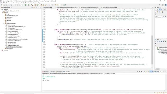
Task: Close the OutputValuesBelowAnAmountMethods.java tab
Action: pos(77,7)
